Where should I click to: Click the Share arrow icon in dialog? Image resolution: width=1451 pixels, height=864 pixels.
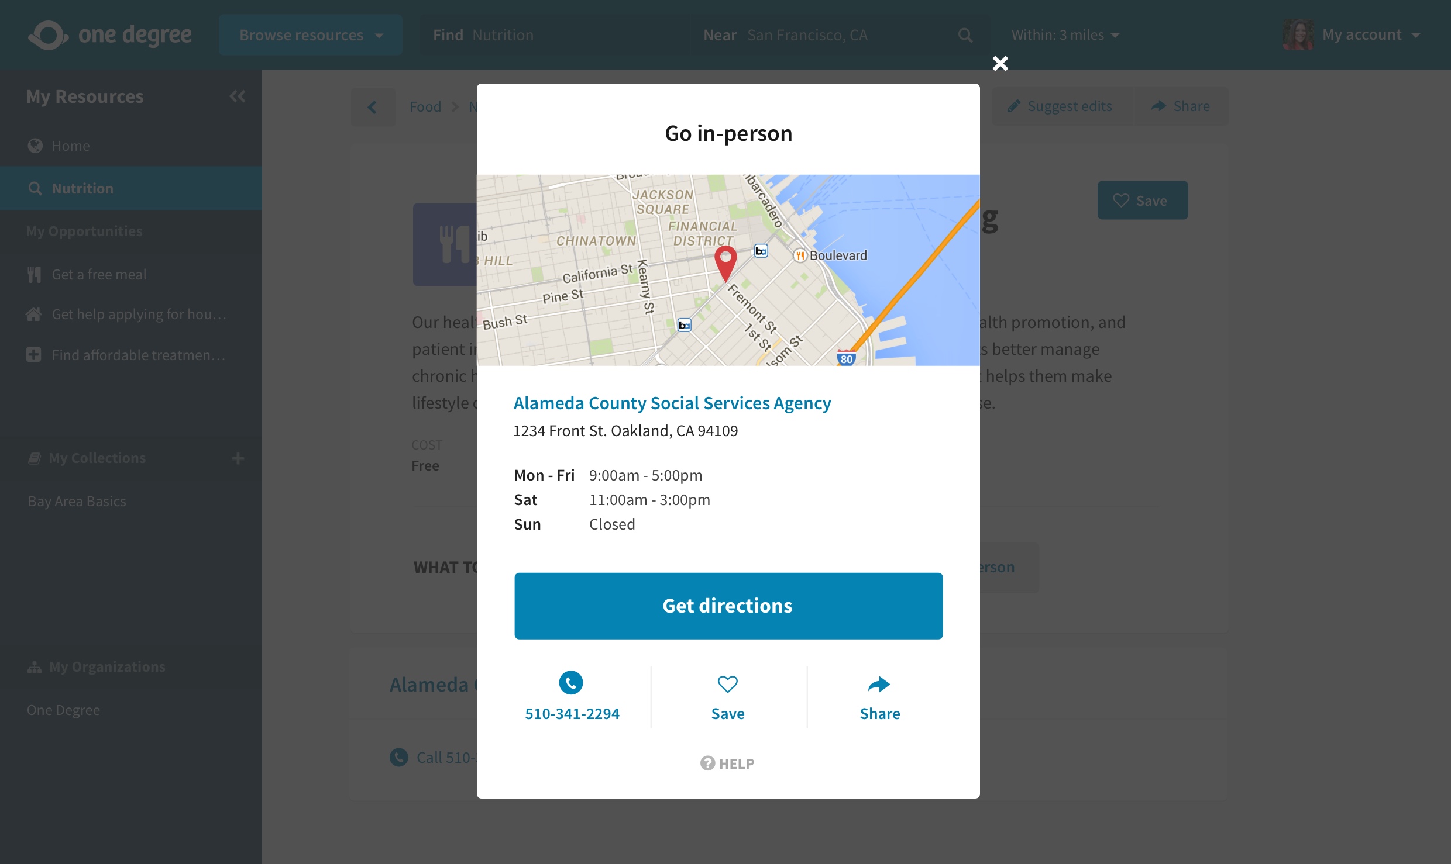click(x=878, y=683)
